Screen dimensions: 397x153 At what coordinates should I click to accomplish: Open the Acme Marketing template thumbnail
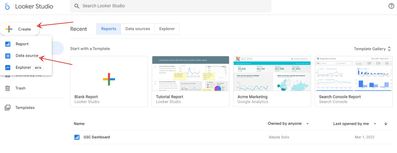[x=272, y=73]
